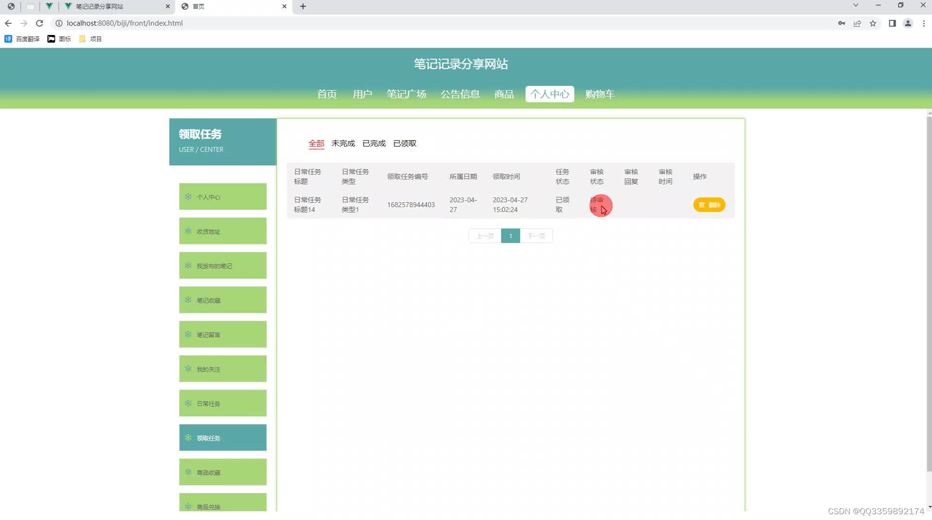Image resolution: width=932 pixels, height=520 pixels.
Task: Click the browser back arrow
Action: (x=8, y=23)
